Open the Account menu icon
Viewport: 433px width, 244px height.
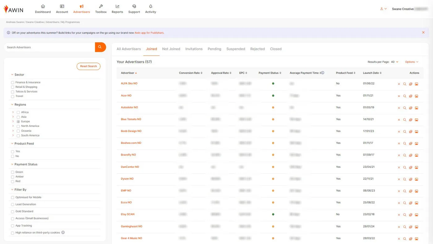click(62, 6)
